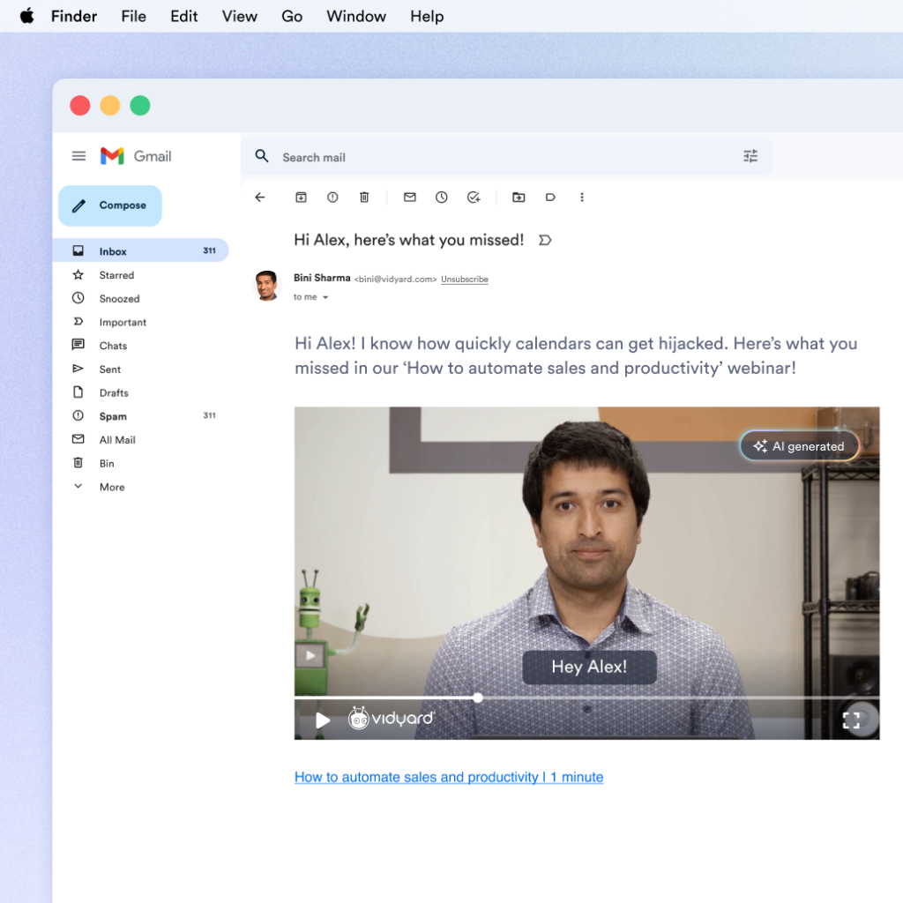This screenshot has height=903, width=903.
Task: Open 'How to automate sales and productivity' link
Action: point(449,778)
